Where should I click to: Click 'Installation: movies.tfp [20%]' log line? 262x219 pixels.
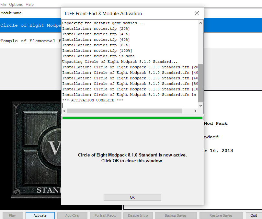(96, 29)
